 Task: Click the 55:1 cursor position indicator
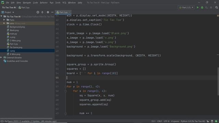coord(153,121)
